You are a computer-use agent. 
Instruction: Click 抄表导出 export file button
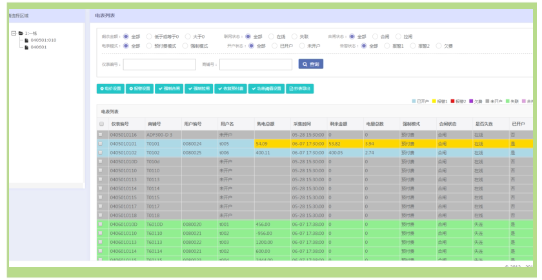point(299,89)
